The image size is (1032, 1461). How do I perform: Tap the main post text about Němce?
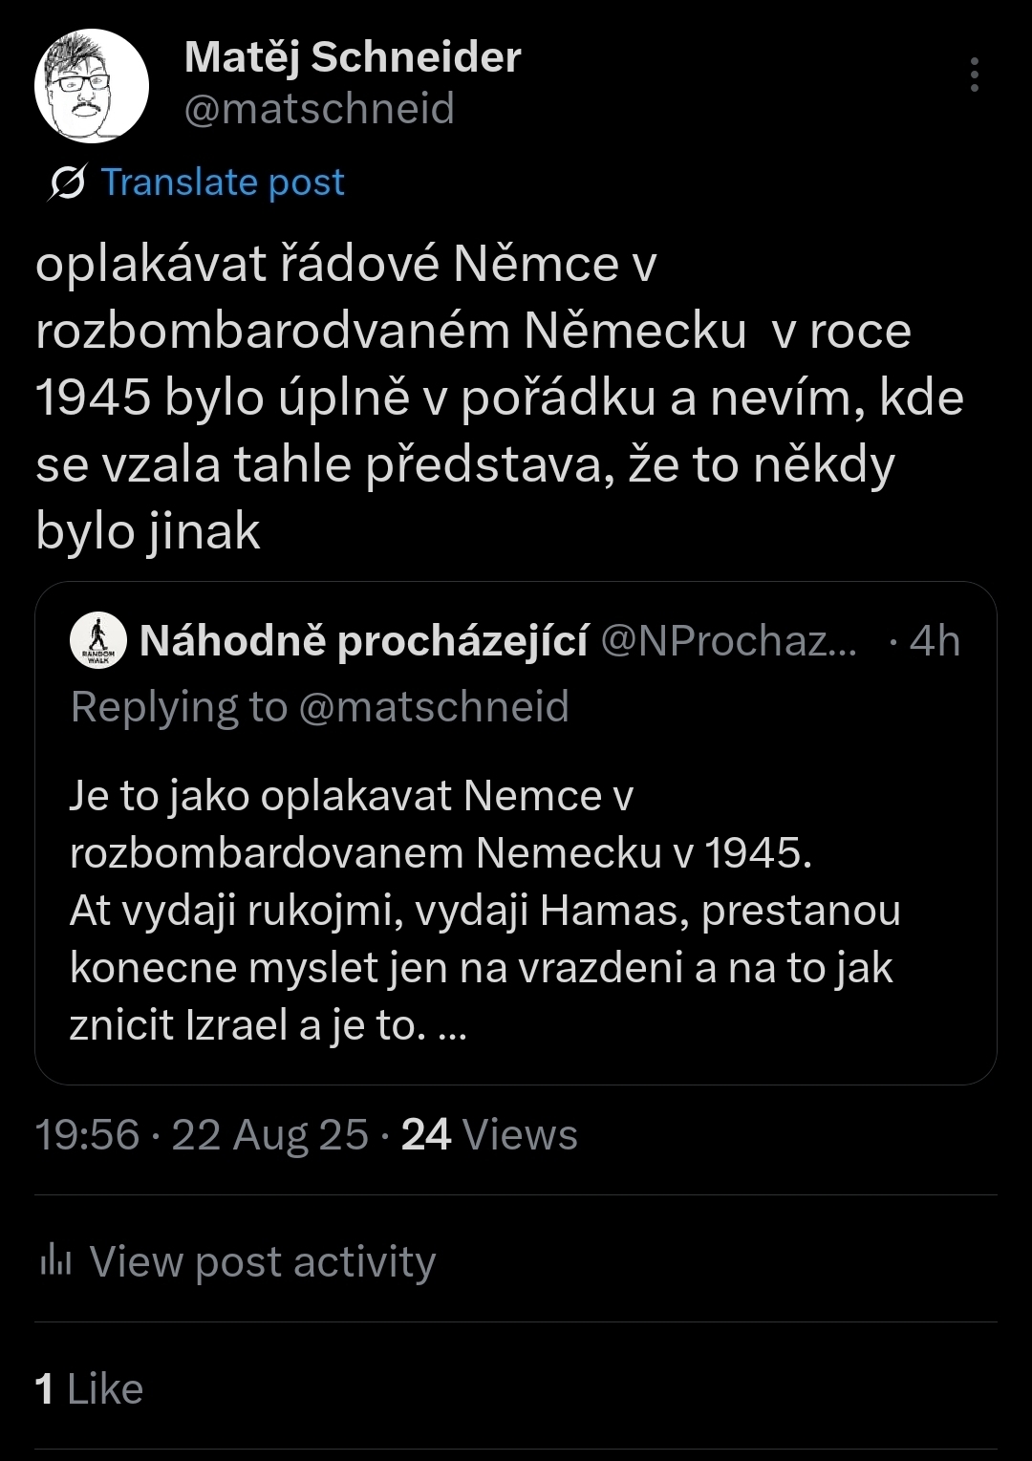(x=497, y=397)
